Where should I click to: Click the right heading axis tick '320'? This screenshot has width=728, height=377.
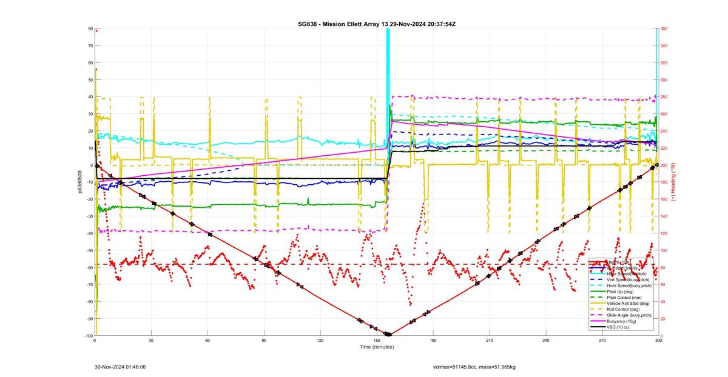point(664,62)
